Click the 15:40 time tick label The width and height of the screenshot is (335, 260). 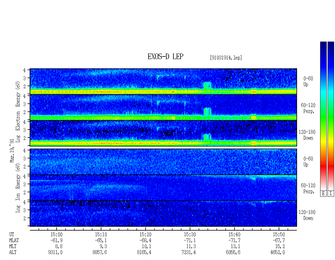click(234, 234)
